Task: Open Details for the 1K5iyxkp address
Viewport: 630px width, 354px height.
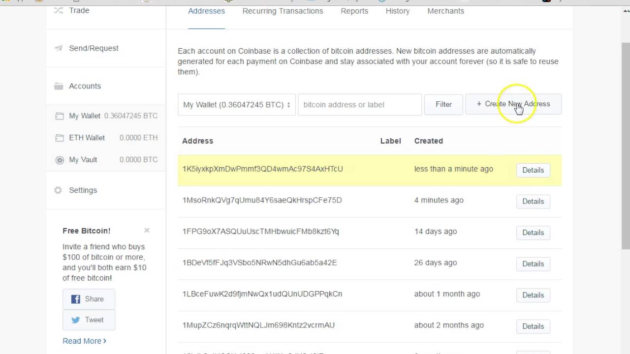Action: [x=533, y=170]
